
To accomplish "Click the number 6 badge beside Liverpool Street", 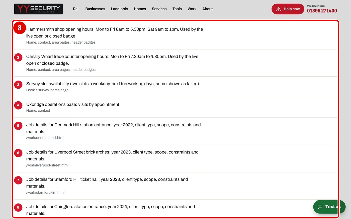I will coord(18,153).
